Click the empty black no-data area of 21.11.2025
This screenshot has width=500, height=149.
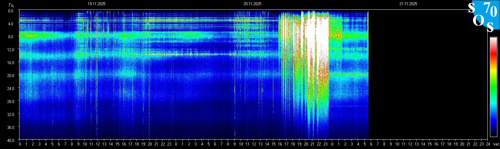tap(429, 74)
